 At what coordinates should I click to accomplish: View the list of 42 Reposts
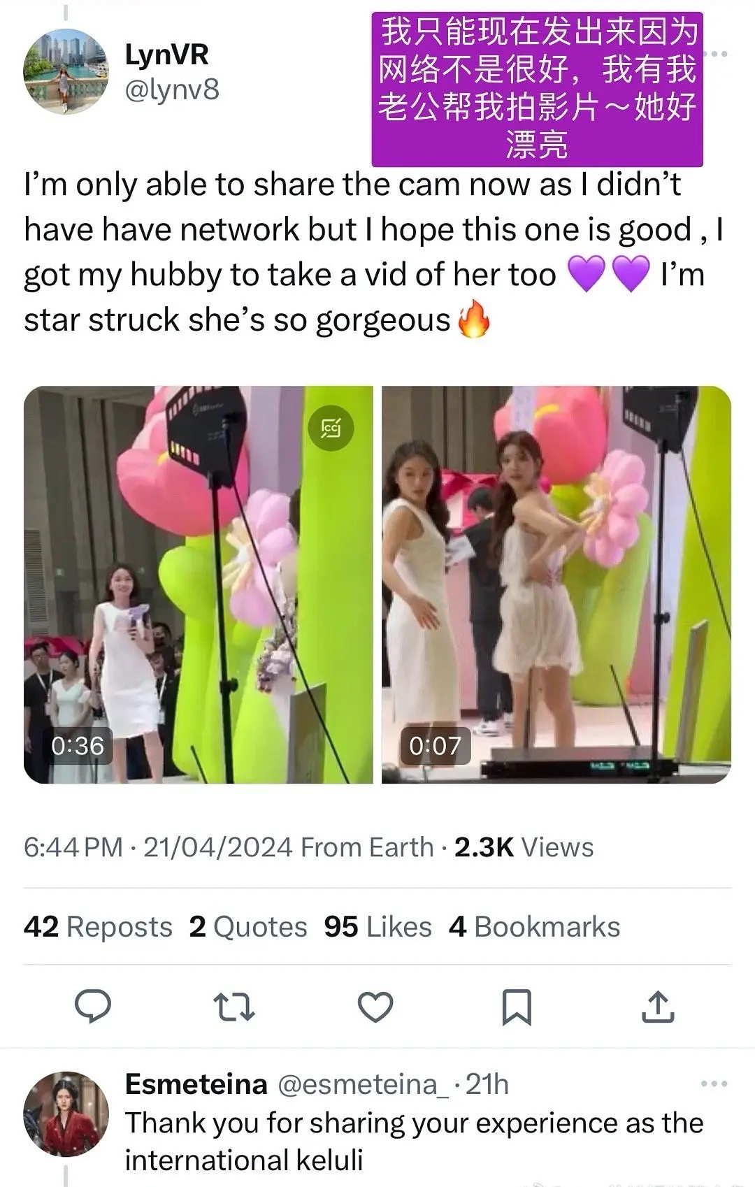98,927
